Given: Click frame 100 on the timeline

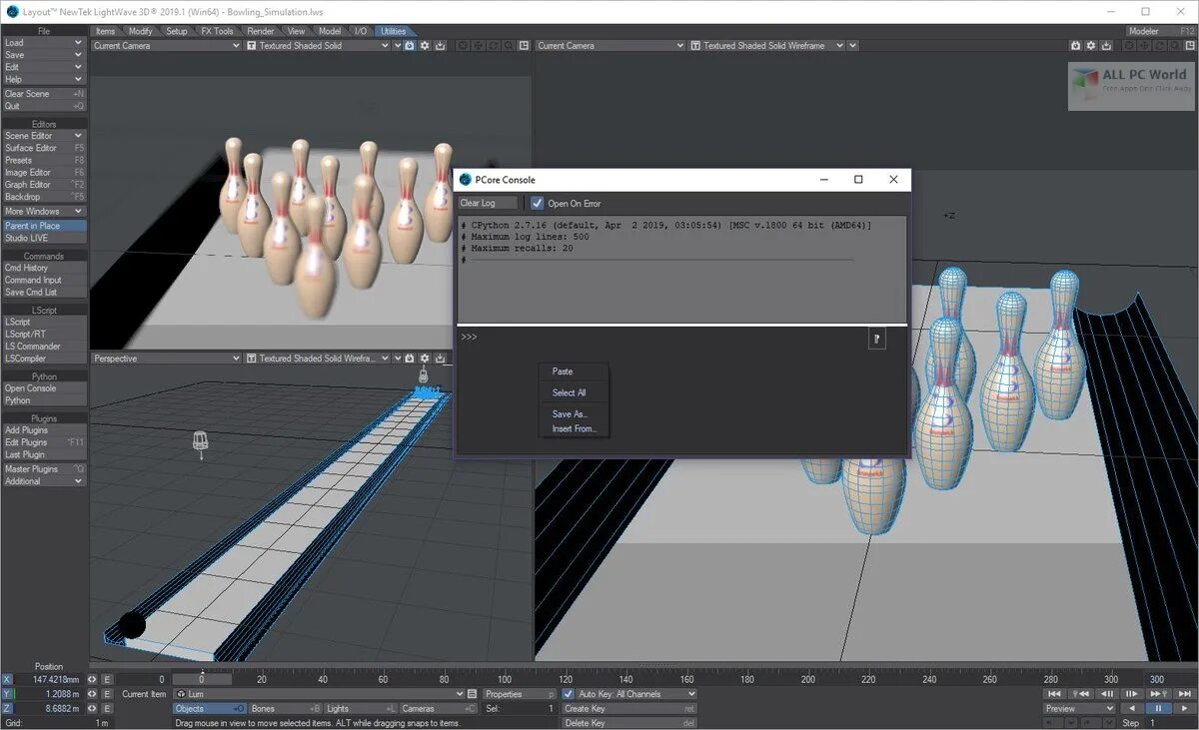Looking at the screenshot, I should pos(504,679).
